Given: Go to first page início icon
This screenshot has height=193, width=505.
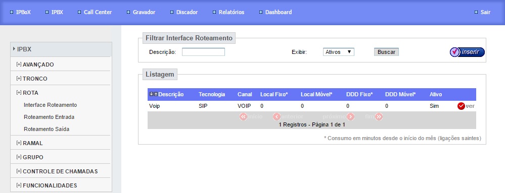Looking at the screenshot, I should tap(243, 116).
